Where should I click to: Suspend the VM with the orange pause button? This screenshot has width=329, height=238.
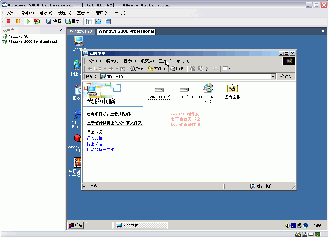pos(18,21)
